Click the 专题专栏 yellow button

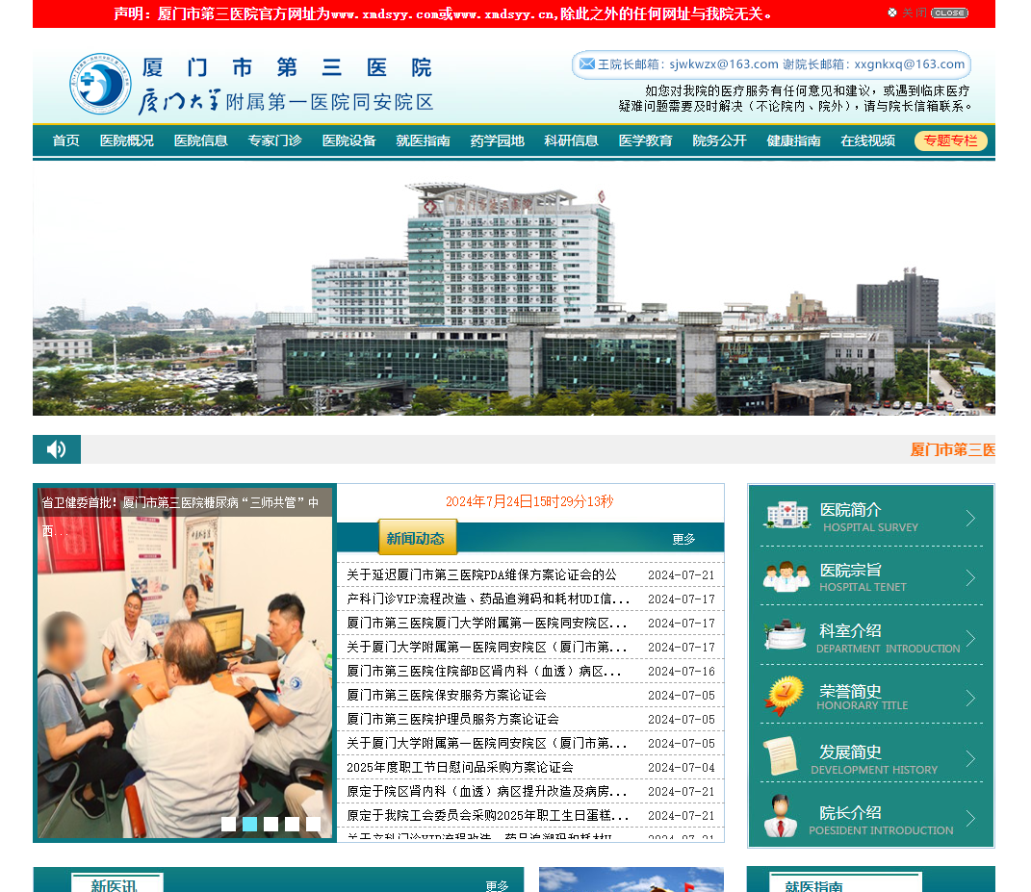[951, 140]
